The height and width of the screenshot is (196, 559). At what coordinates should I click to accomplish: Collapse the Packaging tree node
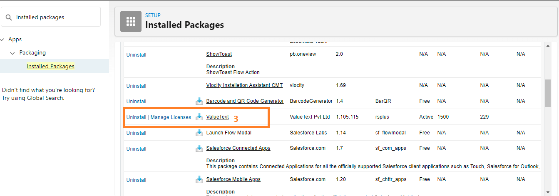tap(12, 53)
